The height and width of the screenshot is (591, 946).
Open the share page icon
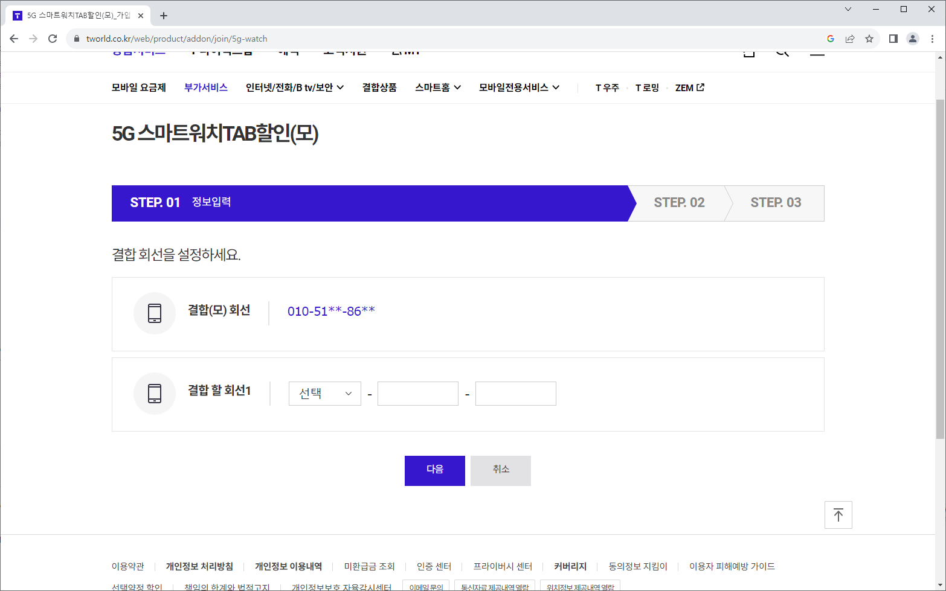pyautogui.click(x=850, y=39)
